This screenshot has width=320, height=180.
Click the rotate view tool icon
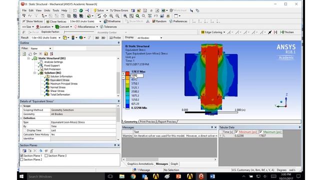[99, 16]
